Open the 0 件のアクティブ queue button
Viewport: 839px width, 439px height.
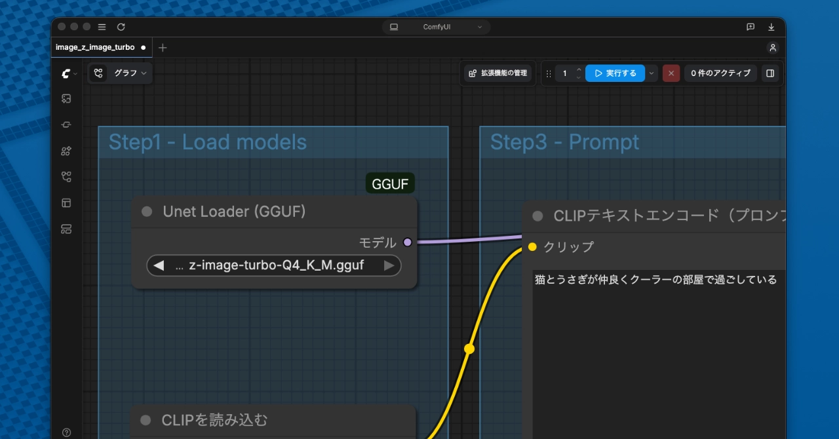point(721,73)
